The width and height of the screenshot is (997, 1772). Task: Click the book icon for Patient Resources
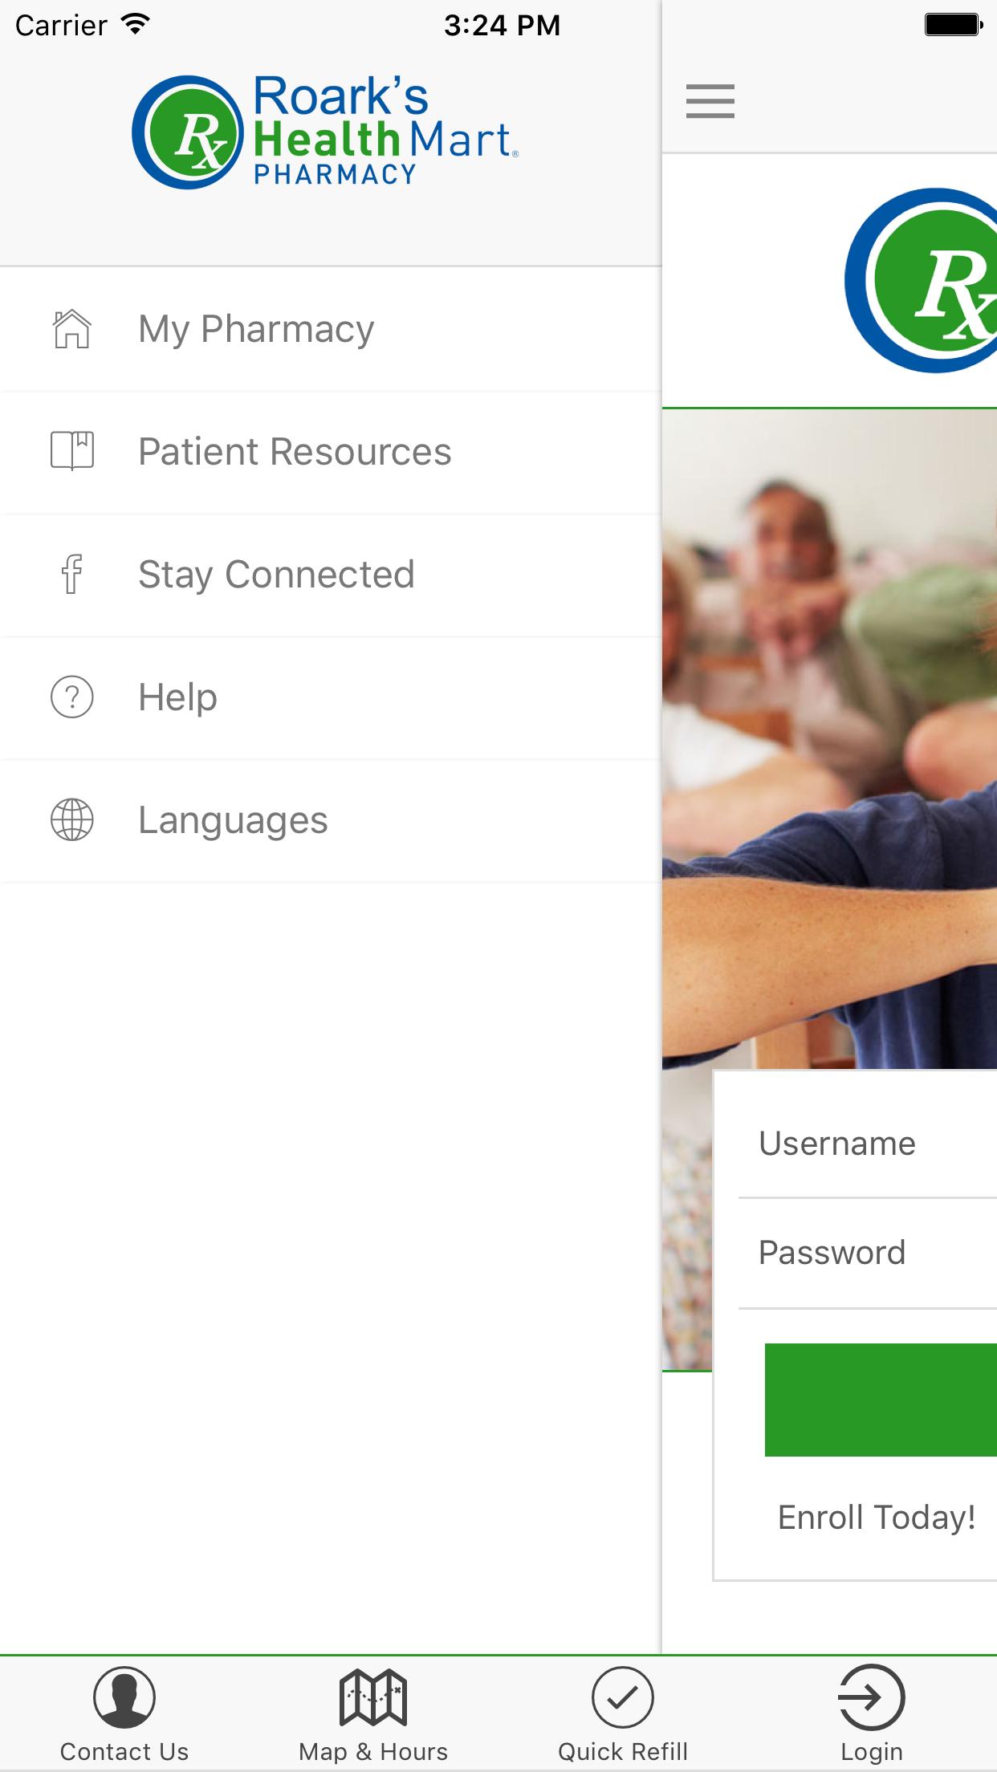(x=72, y=451)
